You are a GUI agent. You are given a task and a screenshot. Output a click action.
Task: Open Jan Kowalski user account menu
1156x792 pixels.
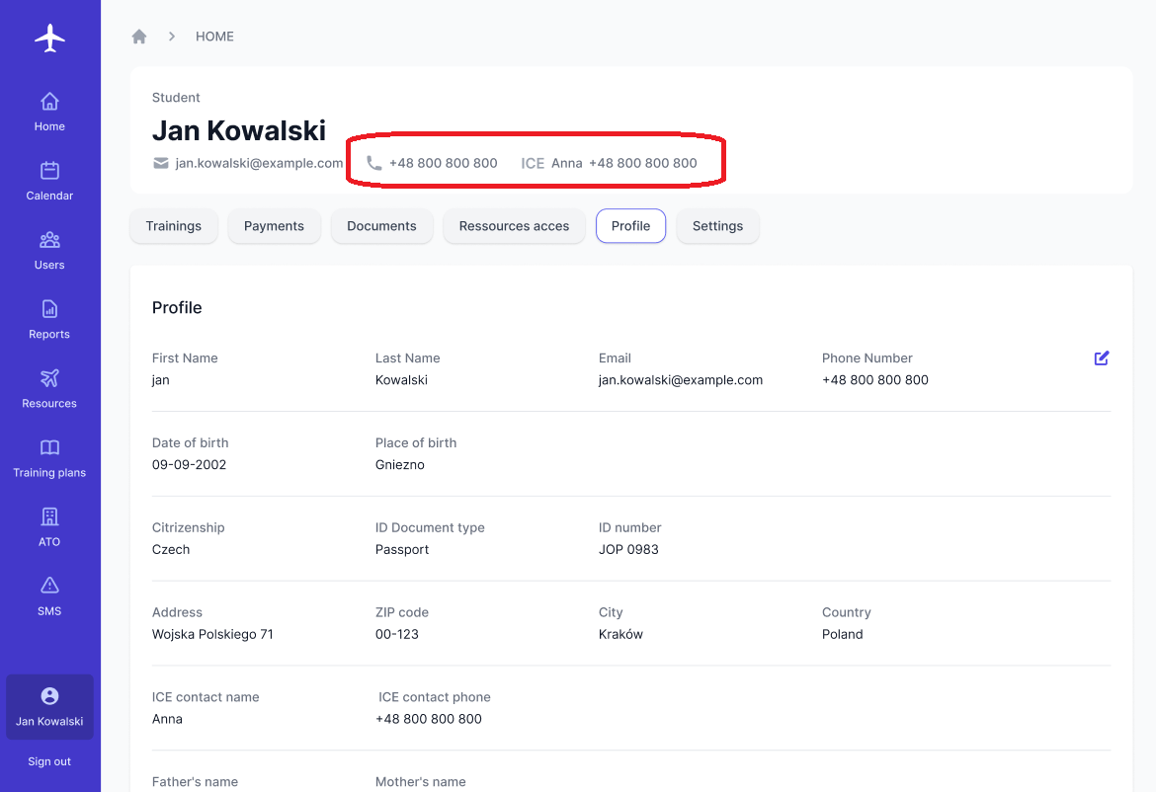(49, 707)
